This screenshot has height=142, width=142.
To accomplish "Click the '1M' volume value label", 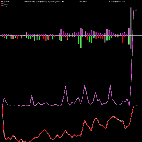I will (x=136, y=10).
